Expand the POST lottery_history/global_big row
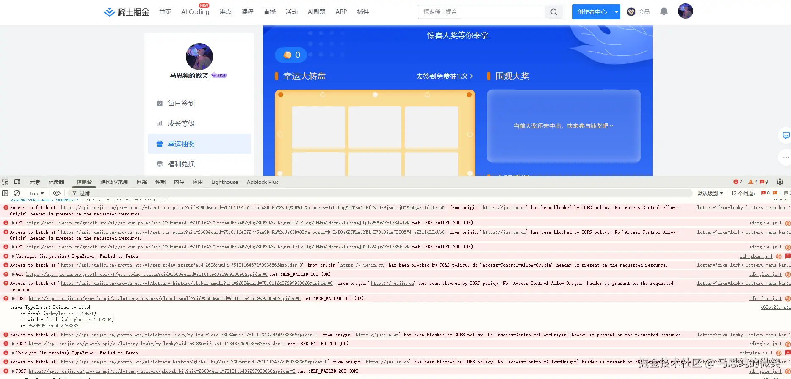The height and width of the screenshot is (379, 791). 13,371
